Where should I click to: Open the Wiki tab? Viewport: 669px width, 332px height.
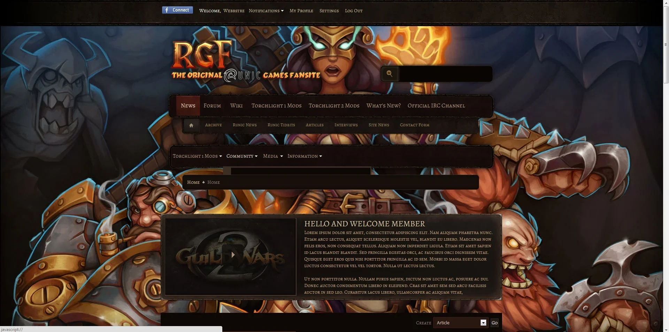tap(236, 106)
